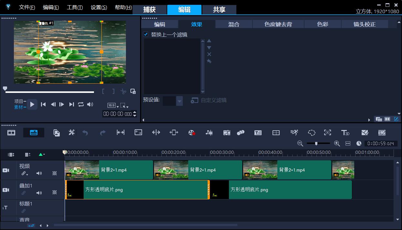Switch to Timeline view mode
This screenshot has height=230, width=402.
point(34,133)
